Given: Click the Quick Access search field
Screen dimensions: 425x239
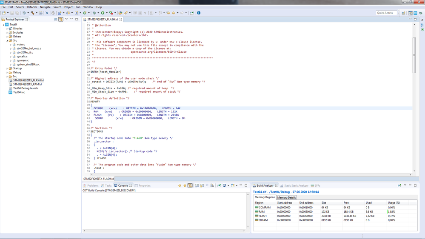Looking at the screenshot, I should pyautogui.click(x=387, y=13).
